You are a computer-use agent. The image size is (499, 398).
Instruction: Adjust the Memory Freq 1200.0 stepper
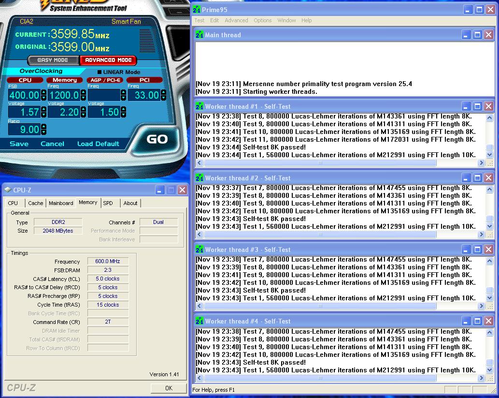tap(83, 95)
